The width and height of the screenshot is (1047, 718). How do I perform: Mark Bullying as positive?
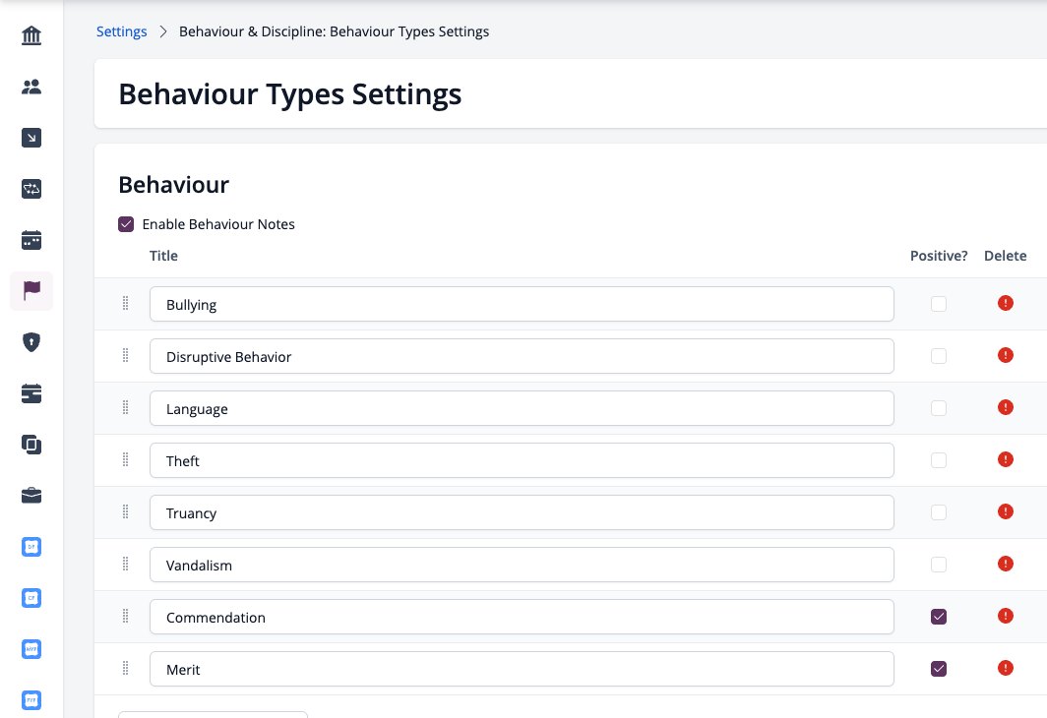pos(938,304)
